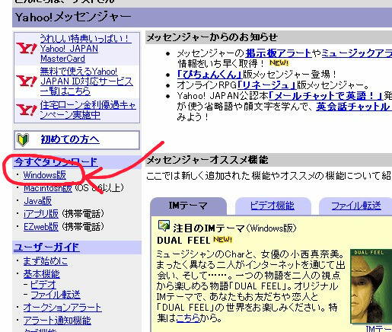The image size is (392, 332).
Task: Switch to the ファイル転送 tab
Action: [x=356, y=206]
